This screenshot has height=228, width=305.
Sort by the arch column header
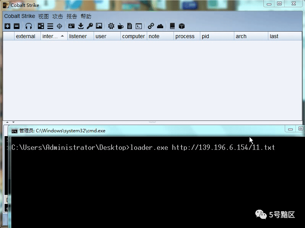[x=251, y=36]
